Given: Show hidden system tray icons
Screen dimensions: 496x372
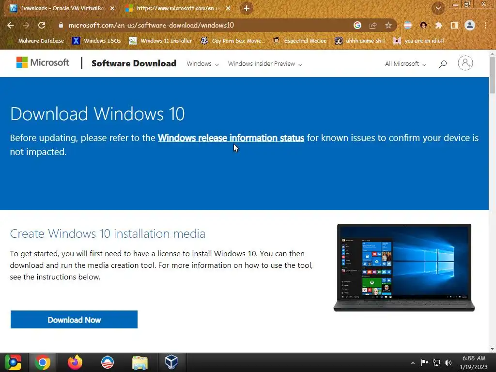Looking at the screenshot, I should click(x=413, y=363).
